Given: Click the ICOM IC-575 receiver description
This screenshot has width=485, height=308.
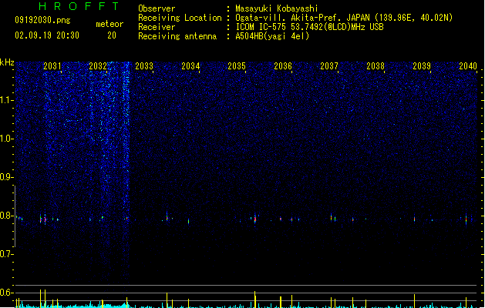Looking at the screenshot, I should tap(309, 27).
